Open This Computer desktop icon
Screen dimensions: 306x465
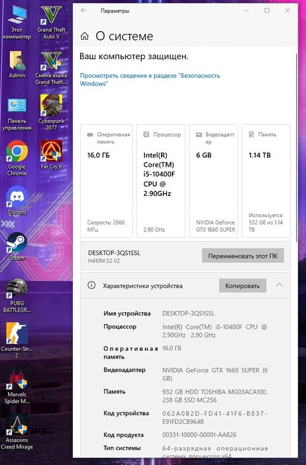[17, 22]
